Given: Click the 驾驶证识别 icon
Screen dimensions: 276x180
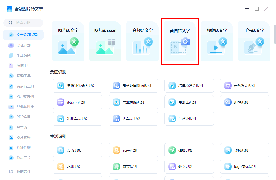Looking at the screenshot, I should click(172, 102).
